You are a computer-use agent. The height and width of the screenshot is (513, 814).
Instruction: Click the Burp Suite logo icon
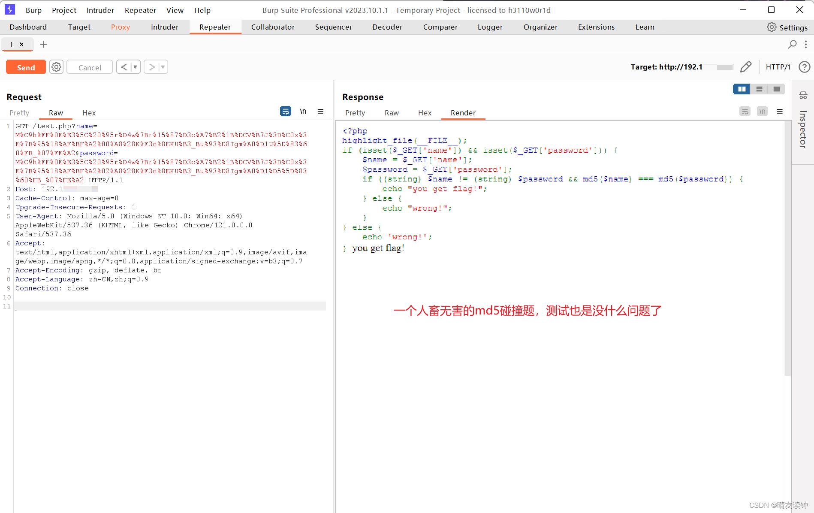[x=9, y=9]
